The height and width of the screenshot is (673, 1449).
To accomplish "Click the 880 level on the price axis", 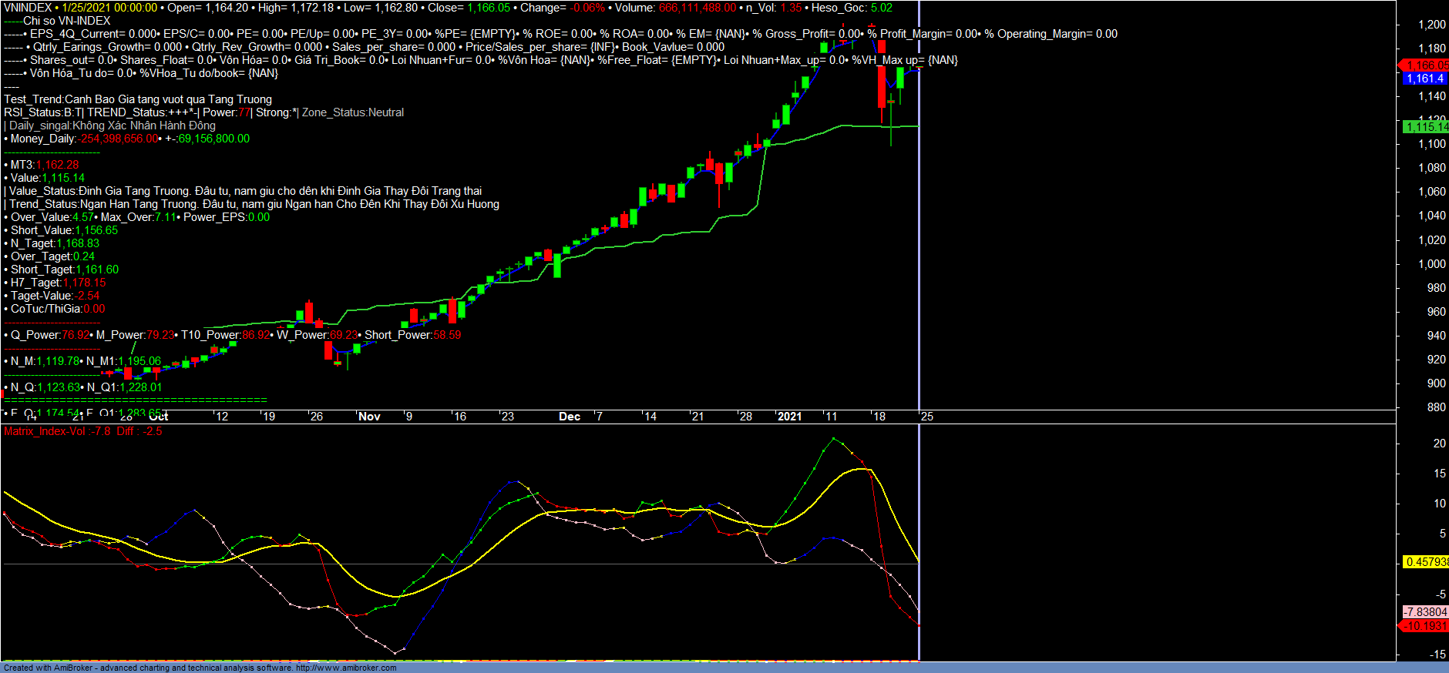I will pos(1436,407).
